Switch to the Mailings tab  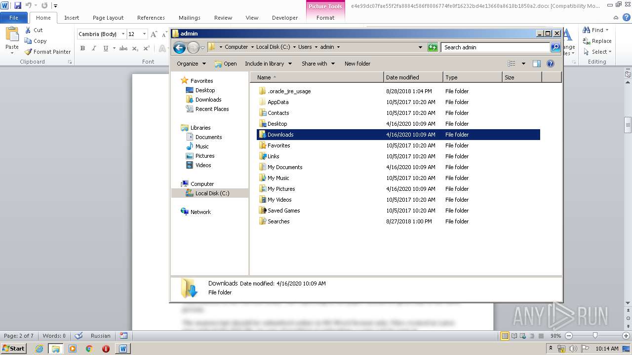click(190, 18)
